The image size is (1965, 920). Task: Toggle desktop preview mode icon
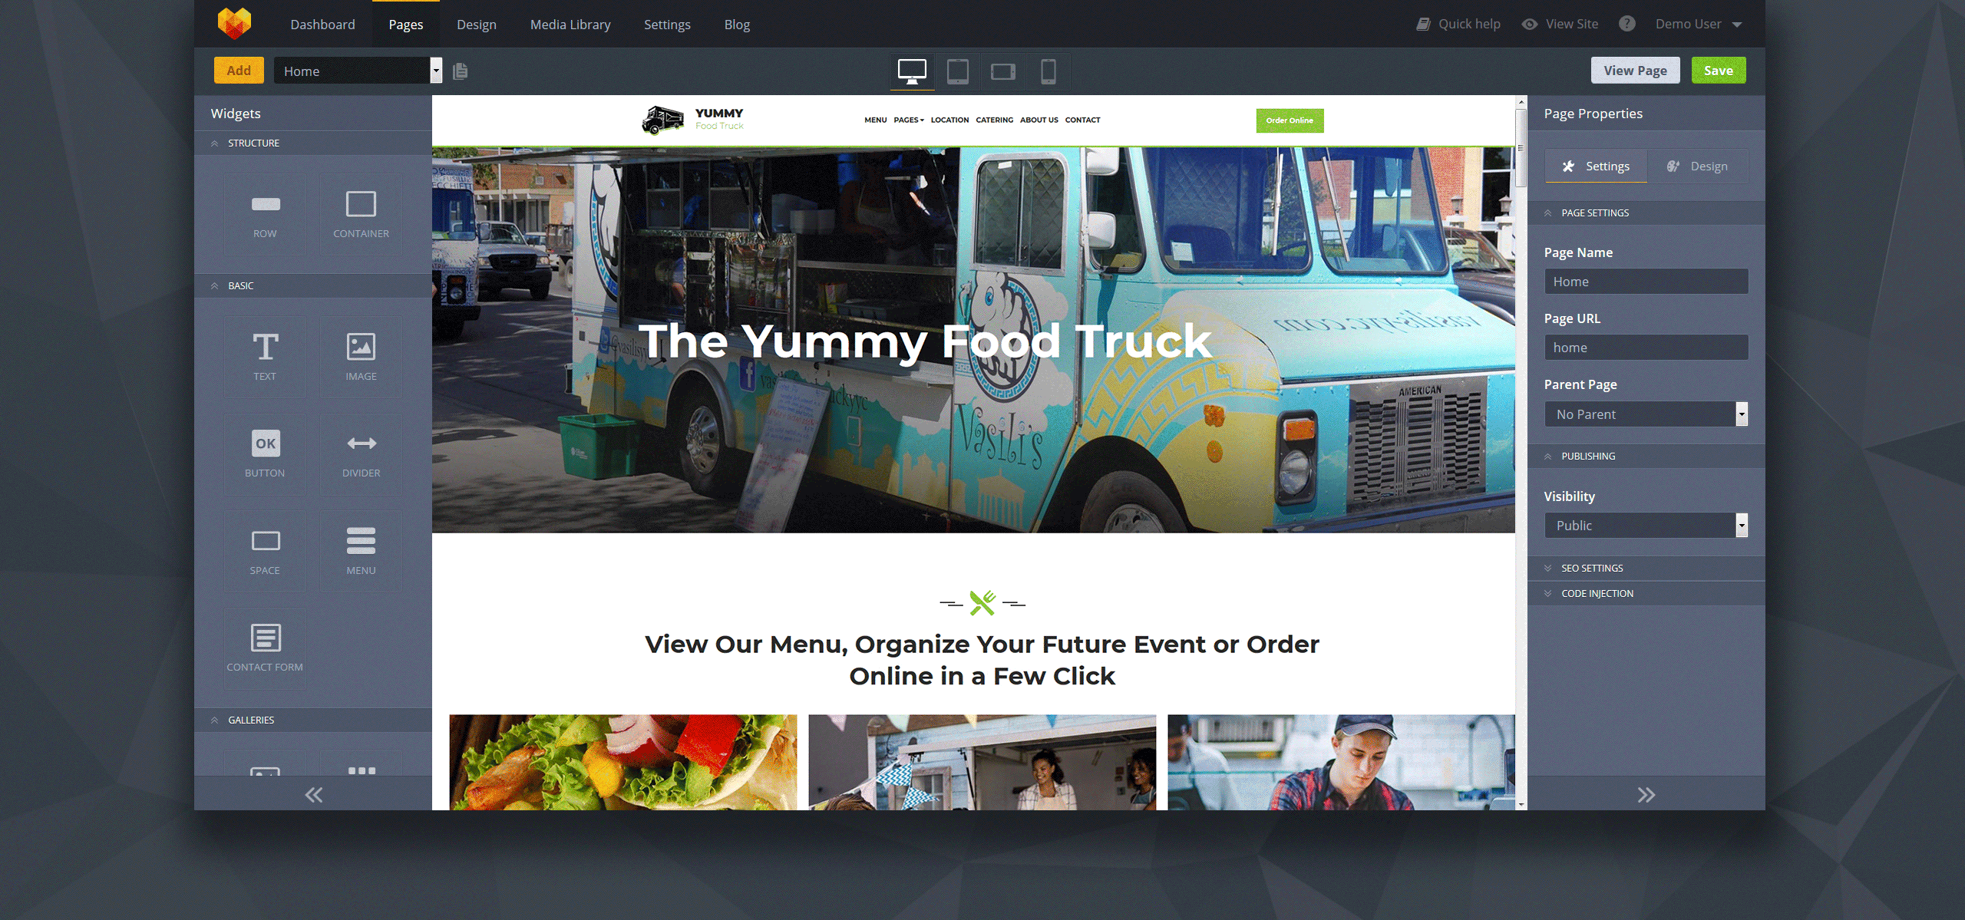tap(911, 70)
